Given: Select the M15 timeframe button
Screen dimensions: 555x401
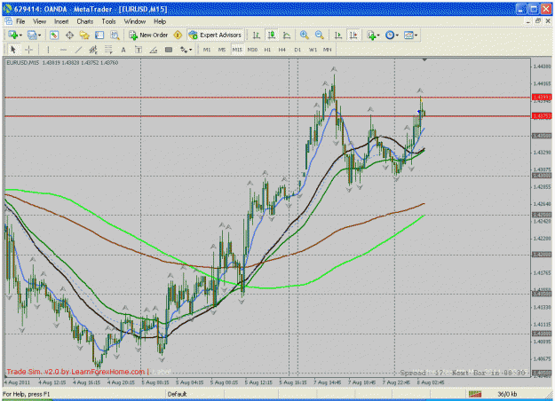Looking at the screenshot, I should tap(237, 50).
